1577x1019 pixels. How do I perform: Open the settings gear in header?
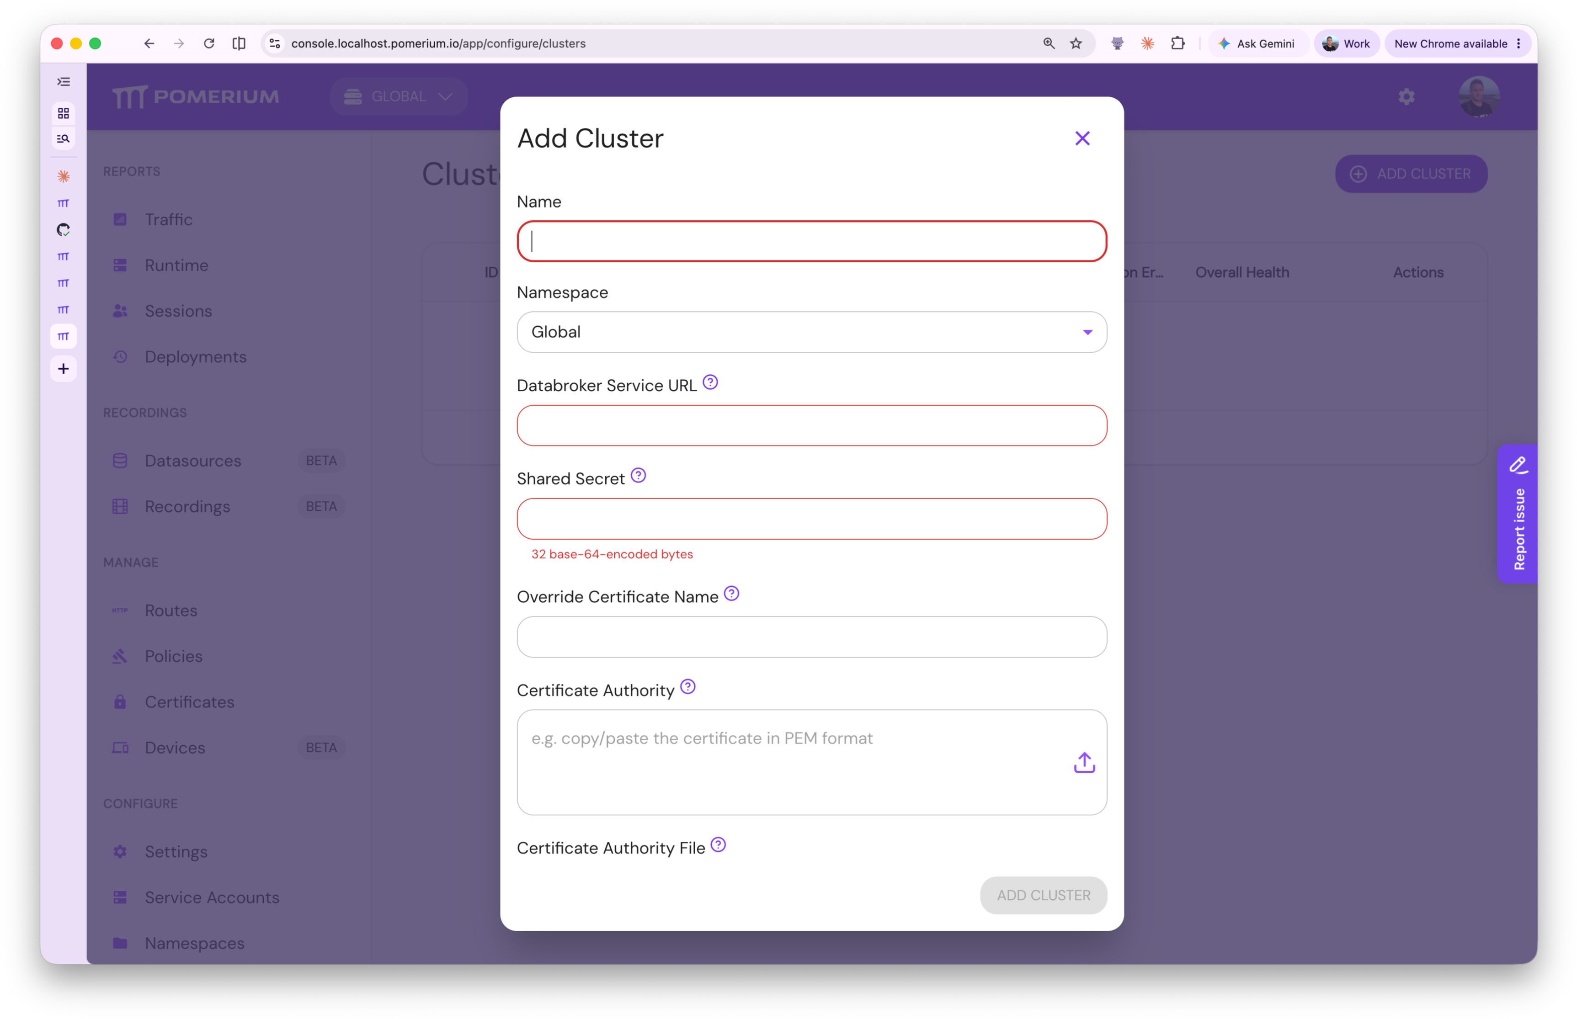click(x=1406, y=97)
